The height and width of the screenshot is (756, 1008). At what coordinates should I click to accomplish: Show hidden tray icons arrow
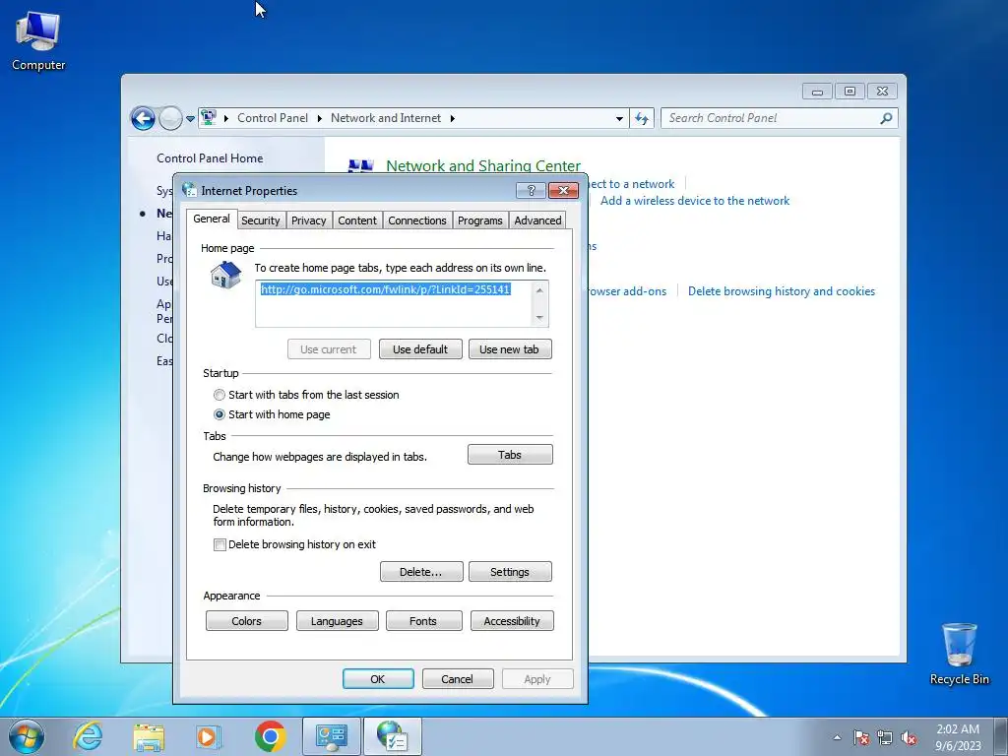click(837, 738)
